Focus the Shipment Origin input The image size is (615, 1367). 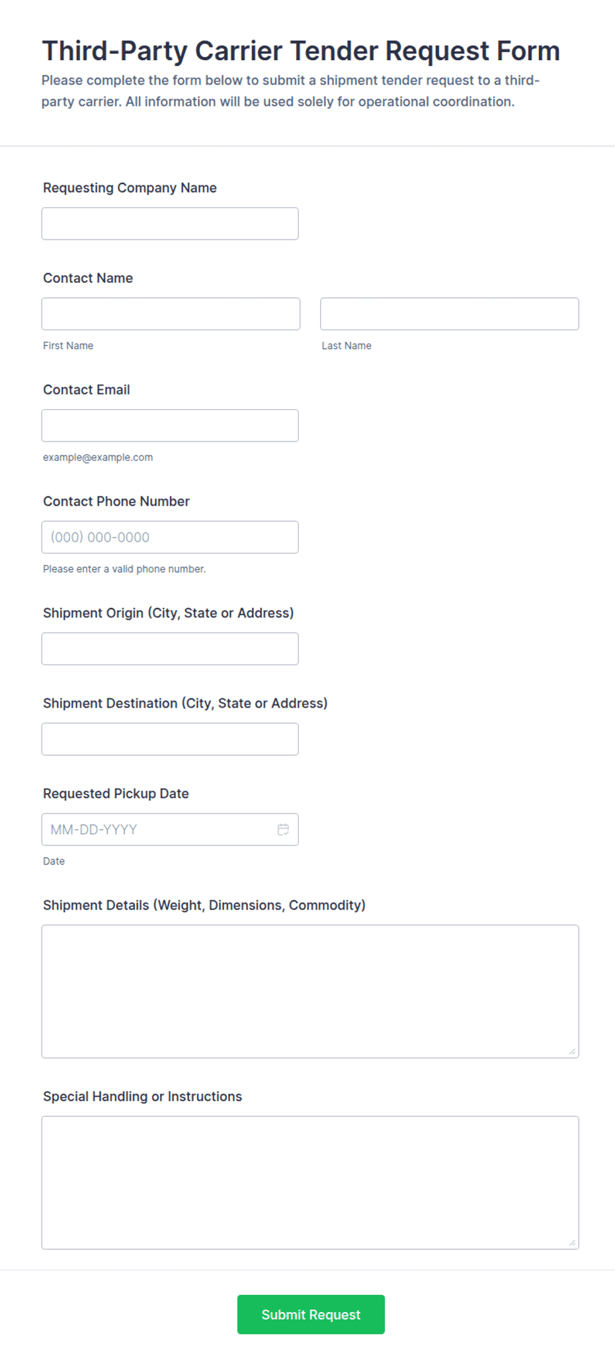(170, 649)
